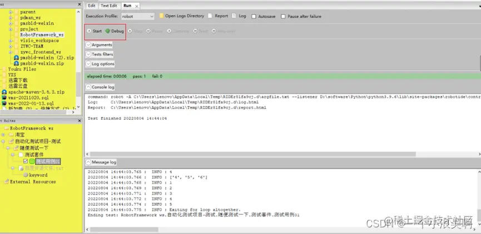This screenshot has height=234, width=481.
Task: Select the 自动化测试项目-测试 suite
Action: [38, 141]
